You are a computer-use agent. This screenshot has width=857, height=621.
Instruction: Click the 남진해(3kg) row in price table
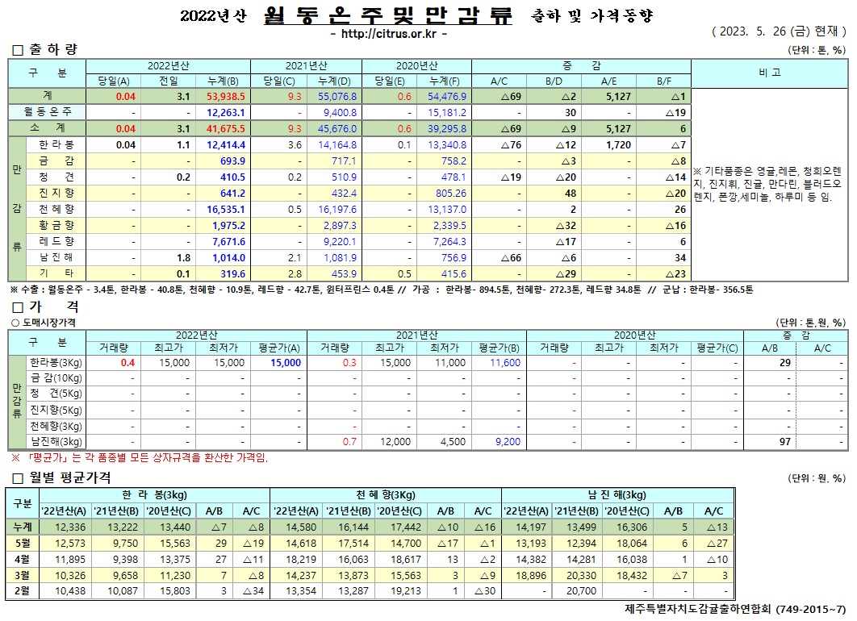click(x=56, y=442)
